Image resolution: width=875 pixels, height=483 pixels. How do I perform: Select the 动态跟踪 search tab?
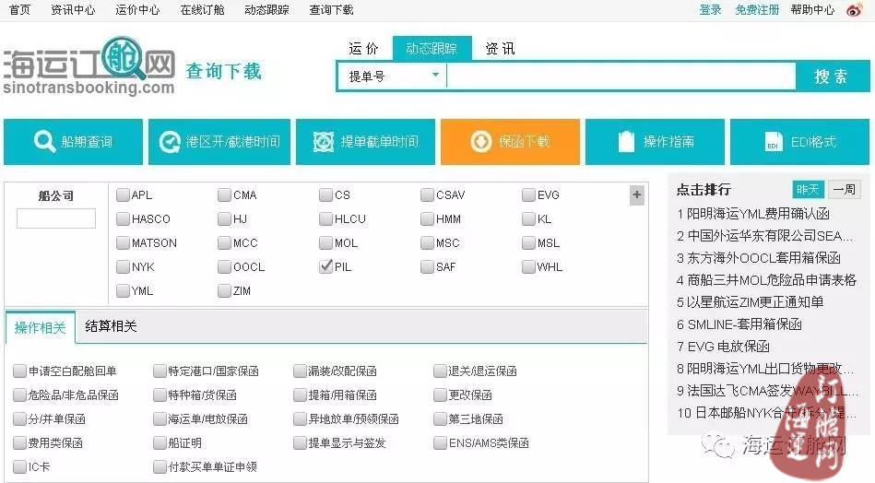432,49
